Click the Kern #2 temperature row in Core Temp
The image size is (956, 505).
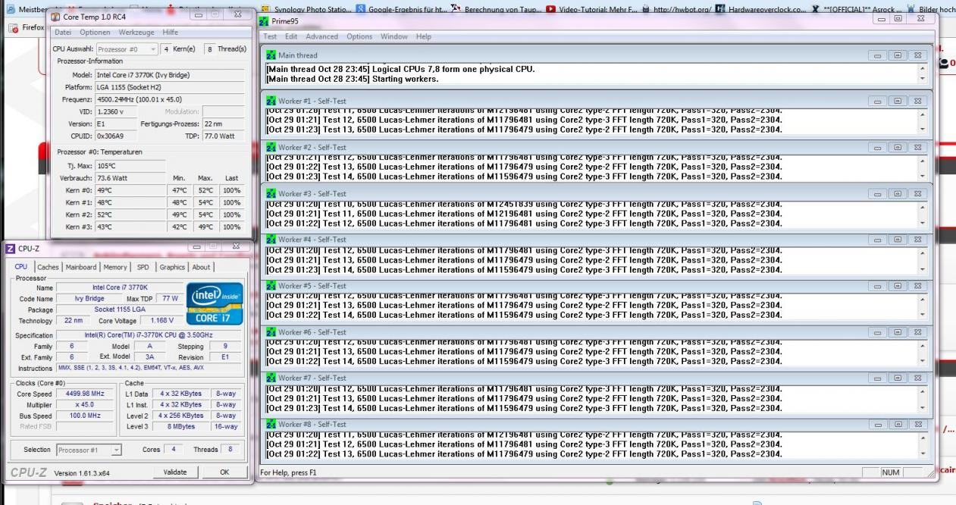(149, 215)
